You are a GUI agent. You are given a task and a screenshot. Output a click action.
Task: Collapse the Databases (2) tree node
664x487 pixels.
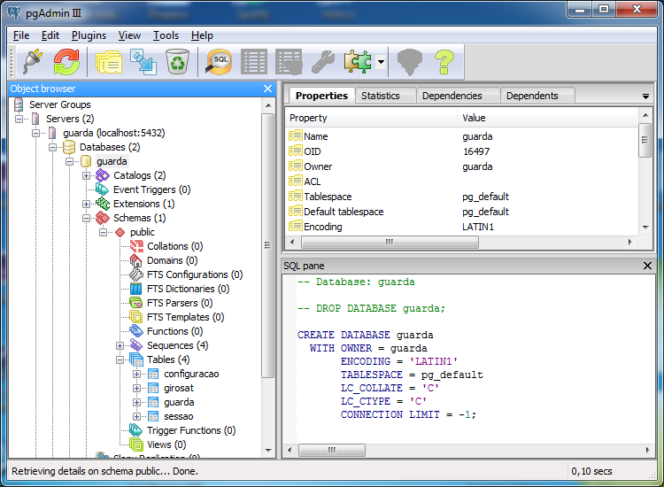pos(52,147)
